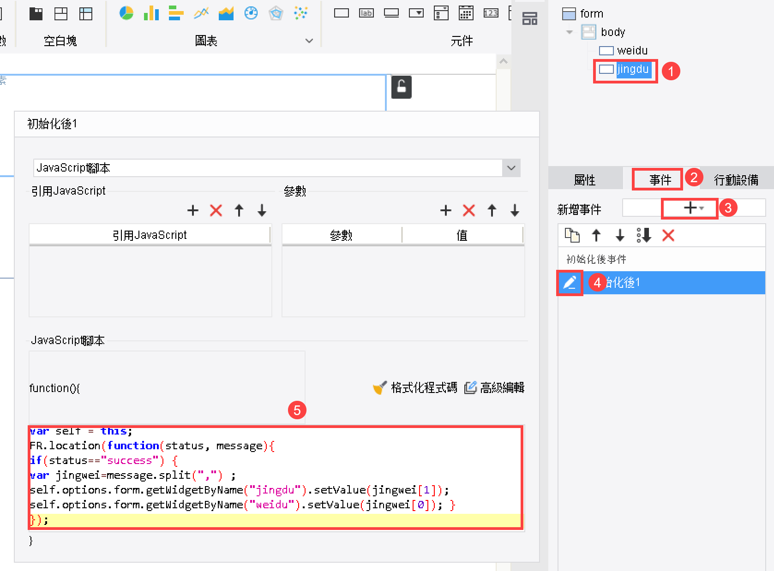Insert a gauge meter chart

[x=251, y=13]
